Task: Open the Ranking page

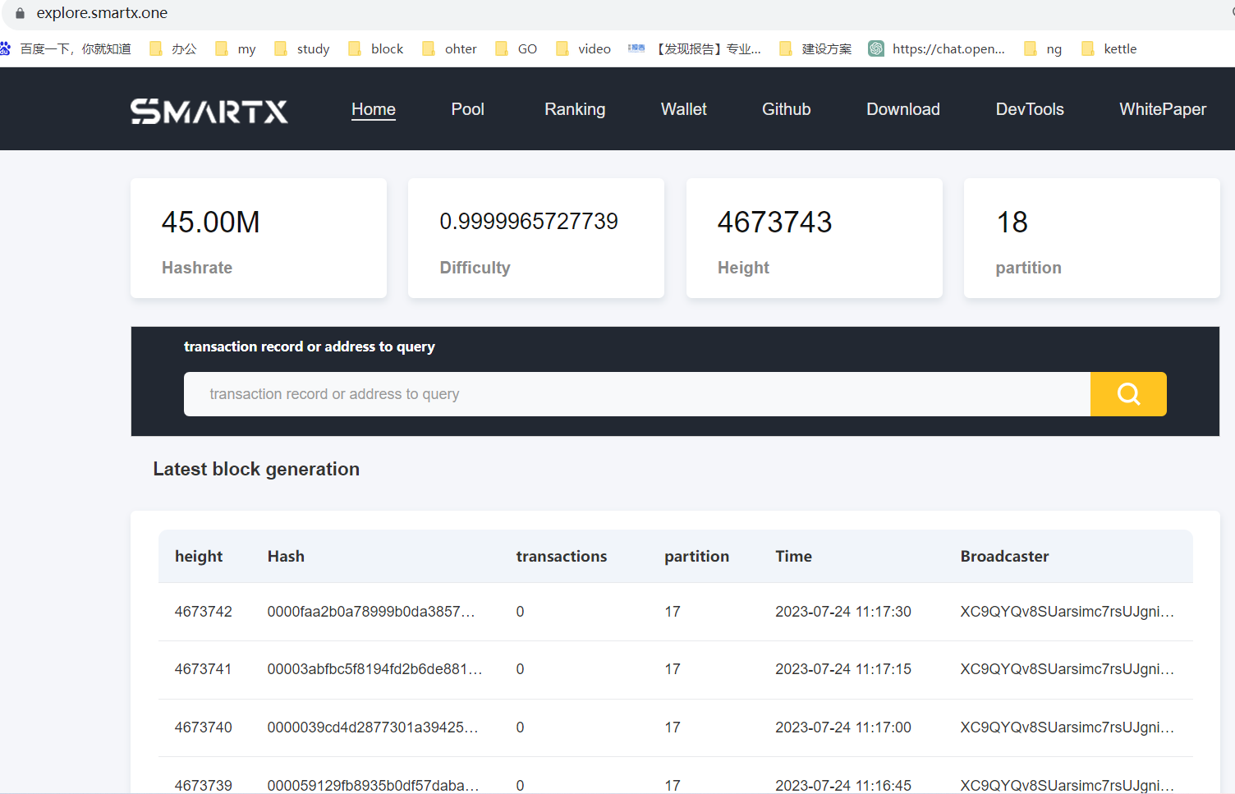Action: click(575, 109)
